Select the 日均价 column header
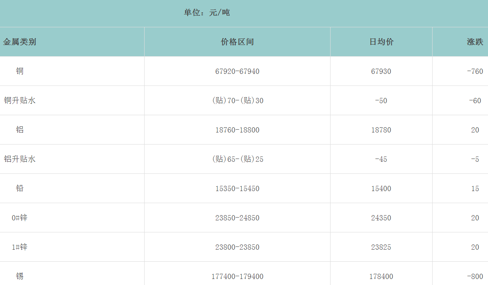The image size is (488, 285). tap(381, 42)
